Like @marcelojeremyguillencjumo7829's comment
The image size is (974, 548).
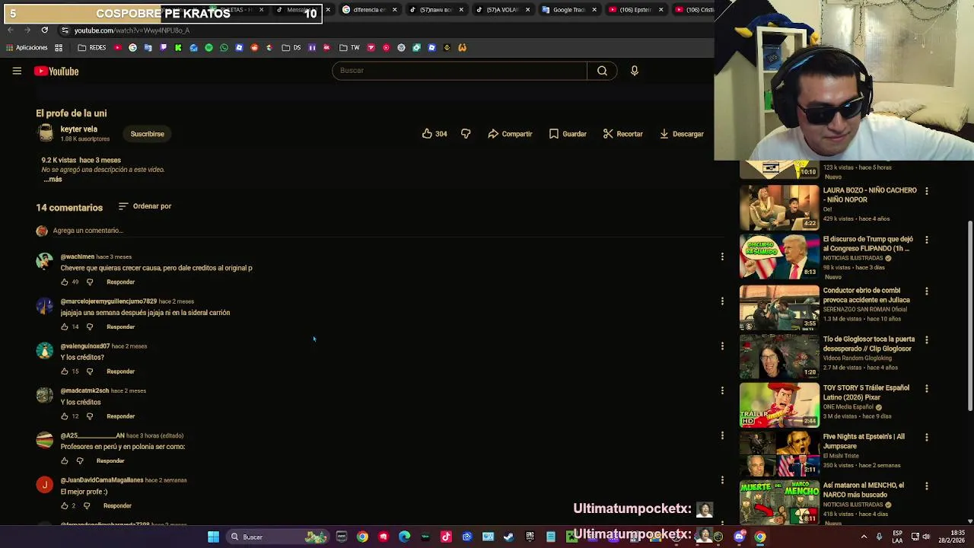click(65, 327)
